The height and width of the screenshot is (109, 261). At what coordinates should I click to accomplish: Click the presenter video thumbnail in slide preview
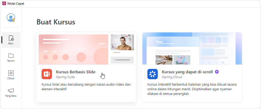(x=122, y=42)
